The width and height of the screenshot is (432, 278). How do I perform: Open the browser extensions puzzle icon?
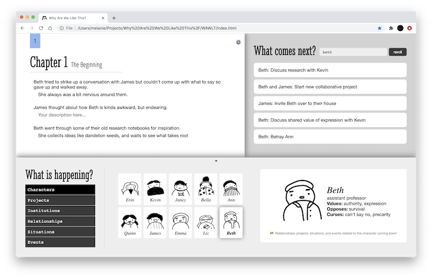(x=391, y=28)
